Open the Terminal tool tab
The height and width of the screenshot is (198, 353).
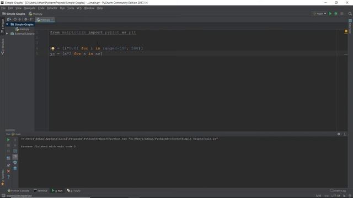pos(40,191)
